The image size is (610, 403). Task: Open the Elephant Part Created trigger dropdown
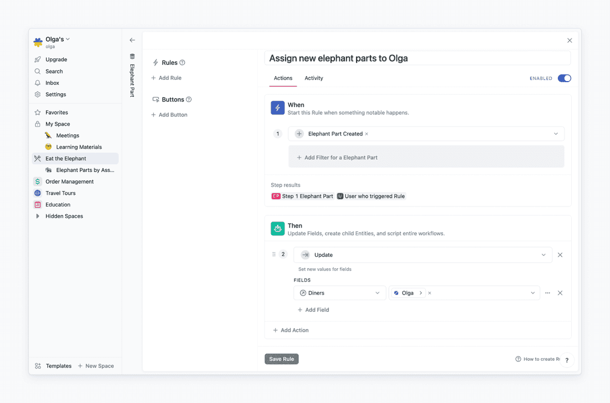coord(556,133)
